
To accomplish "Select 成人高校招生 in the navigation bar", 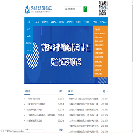I will tap(70, 22).
